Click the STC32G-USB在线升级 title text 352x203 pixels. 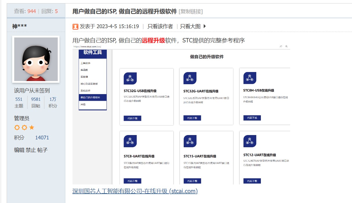pyautogui.click(x=140, y=91)
